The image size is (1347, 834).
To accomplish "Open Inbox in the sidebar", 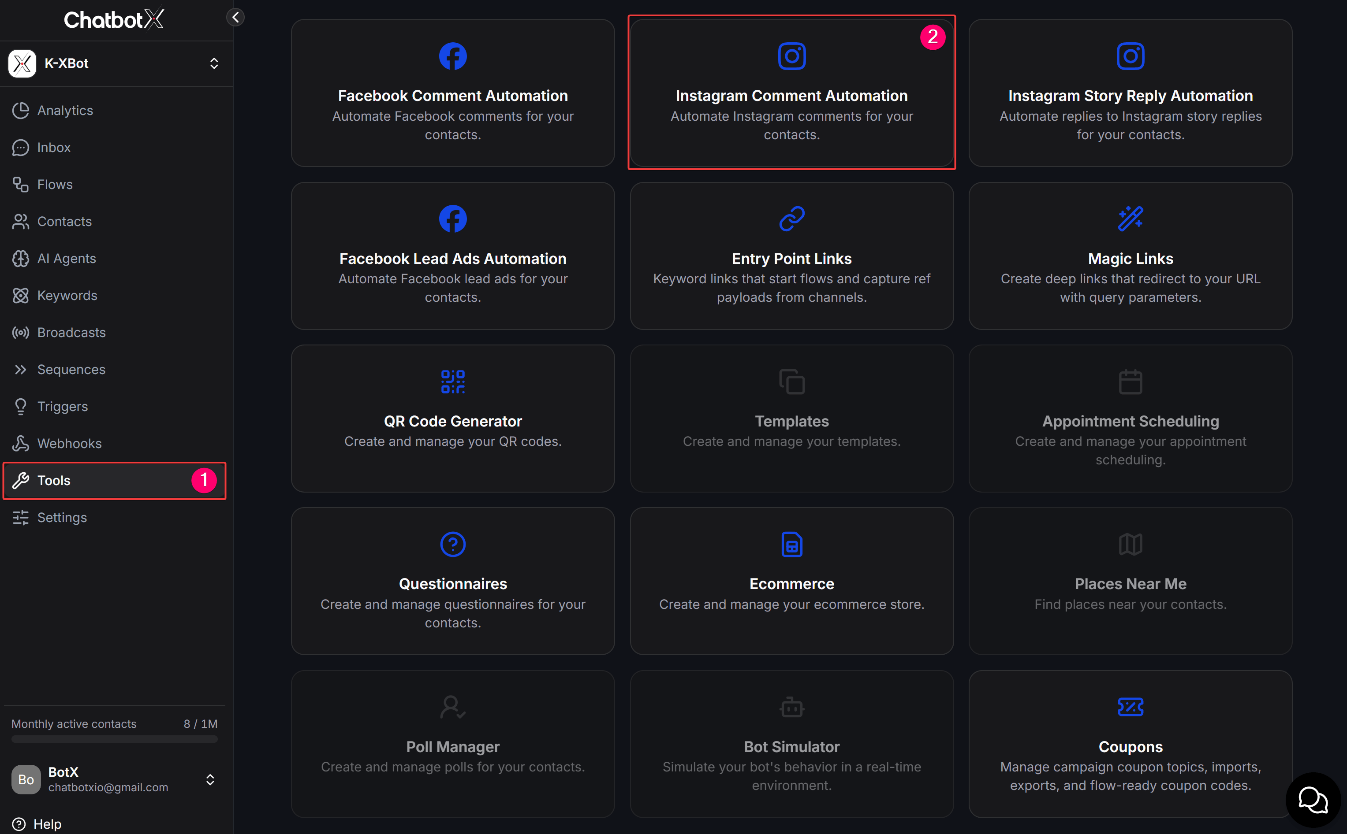I will click(x=115, y=147).
